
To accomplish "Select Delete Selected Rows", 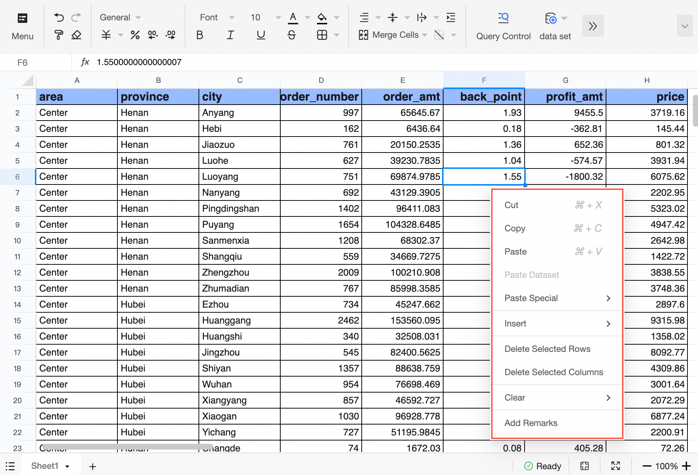I will [x=557, y=349].
